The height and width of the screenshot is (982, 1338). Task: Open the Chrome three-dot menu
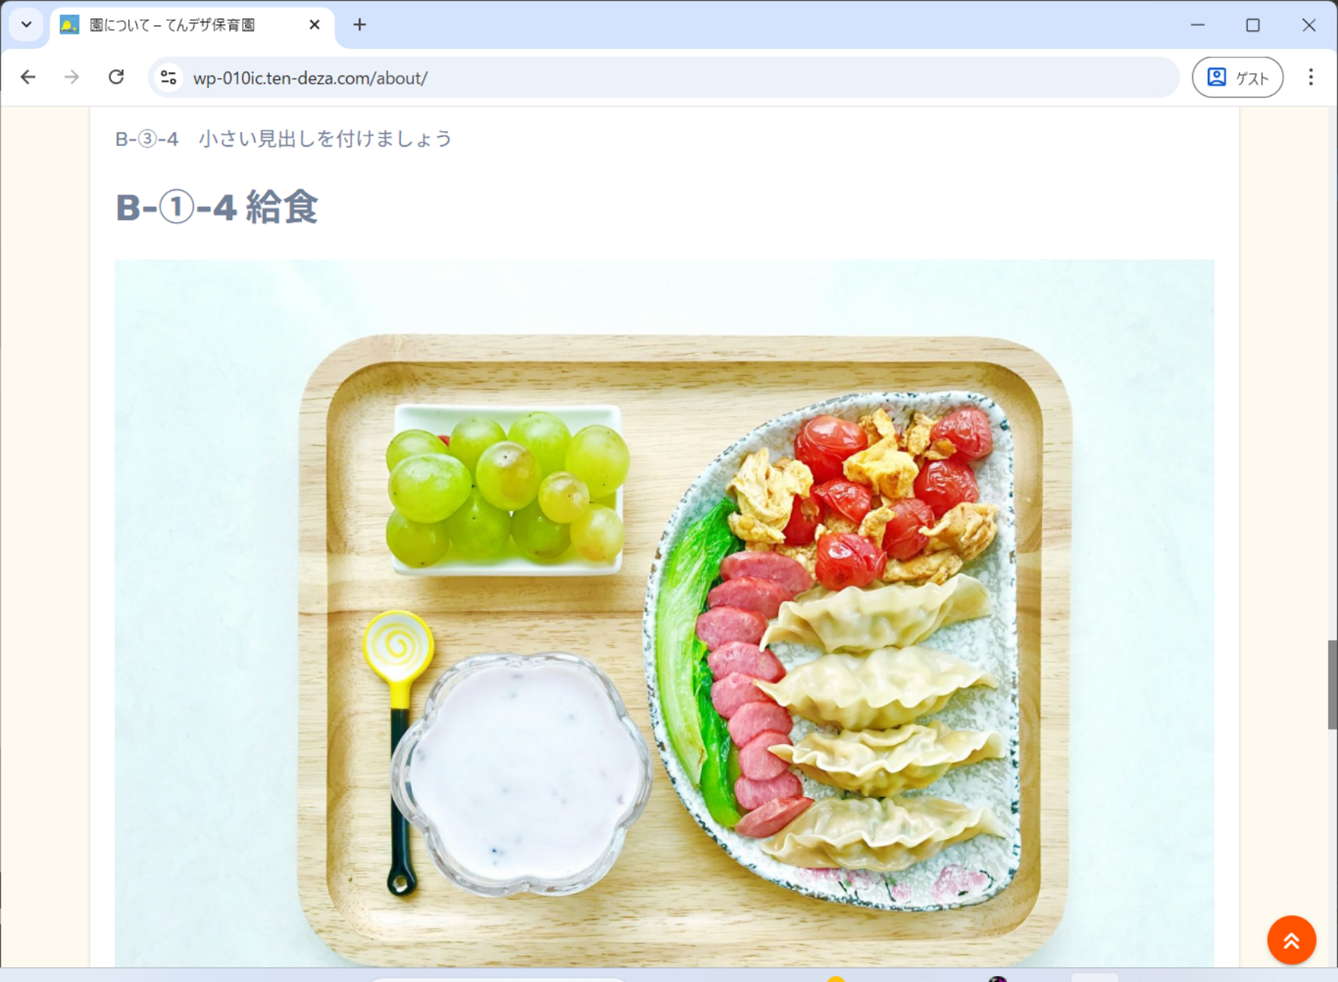coord(1310,77)
